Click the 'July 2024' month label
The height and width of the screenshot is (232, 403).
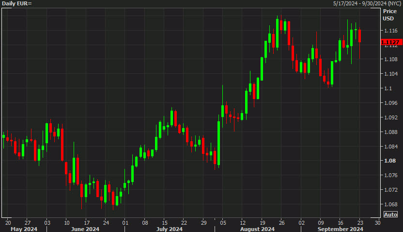pyautogui.click(x=170, y=229)
